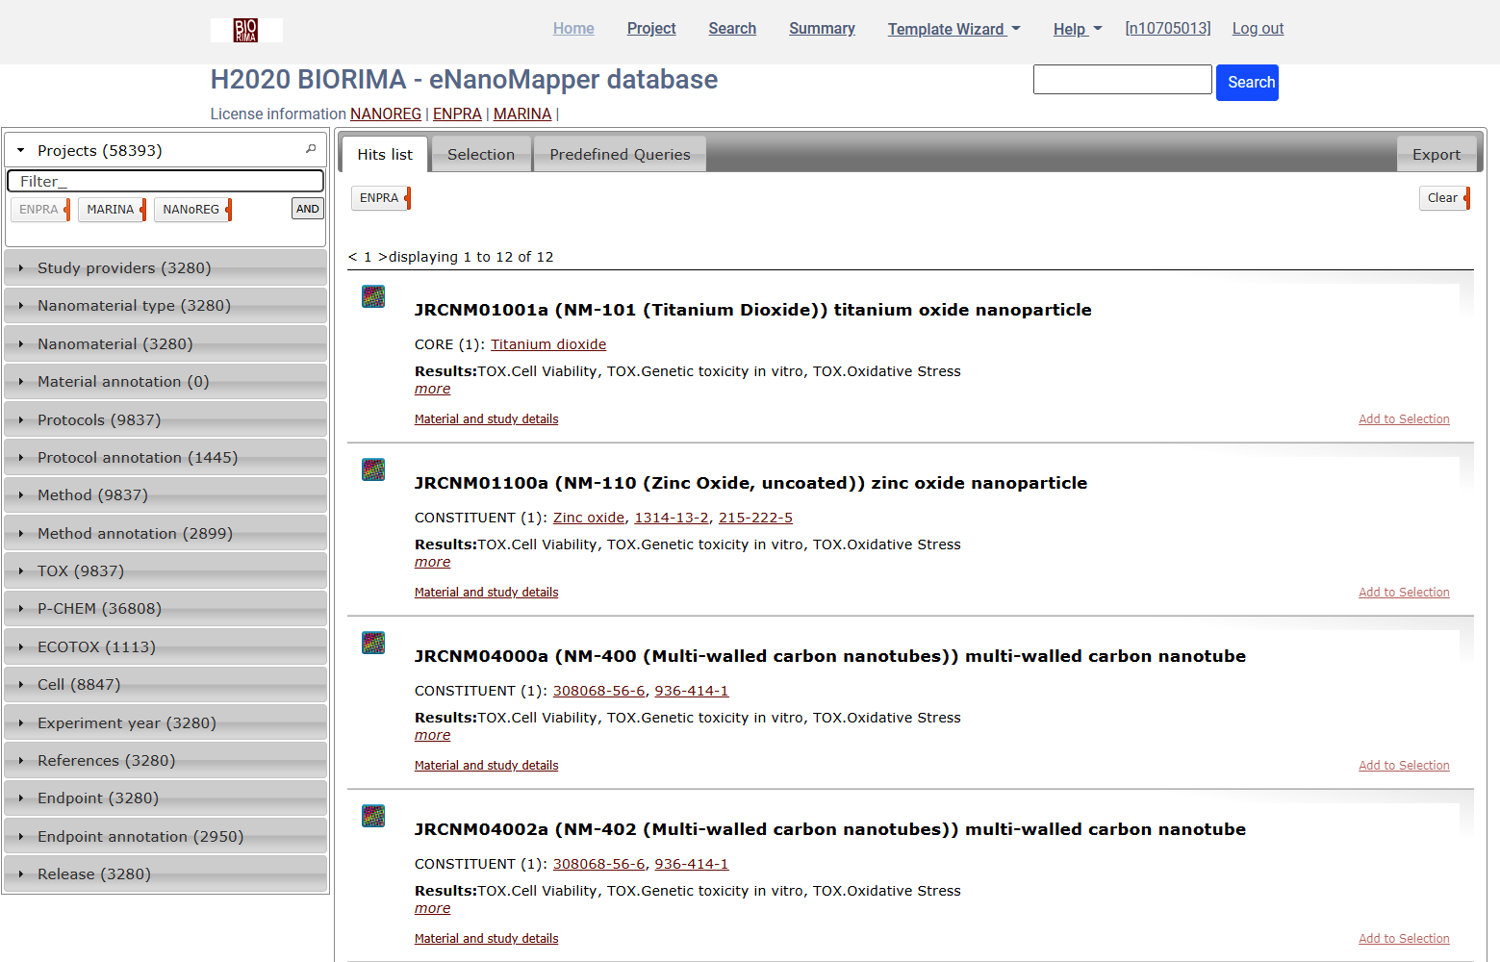The height and width of the screenshot is (962, 1500).
Task: Open the Predefined Queries tab
Action: pyautogui.click(x=620, y=155)
